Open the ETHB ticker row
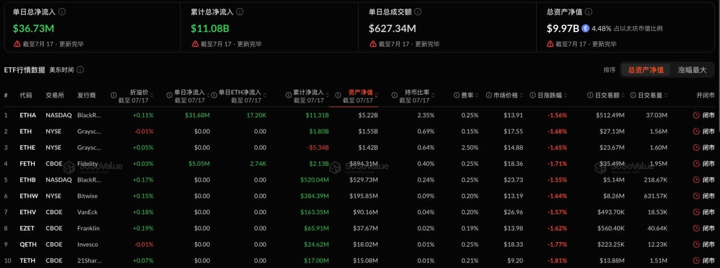This screenshot has width=720, height=268. tap(28, 180)
